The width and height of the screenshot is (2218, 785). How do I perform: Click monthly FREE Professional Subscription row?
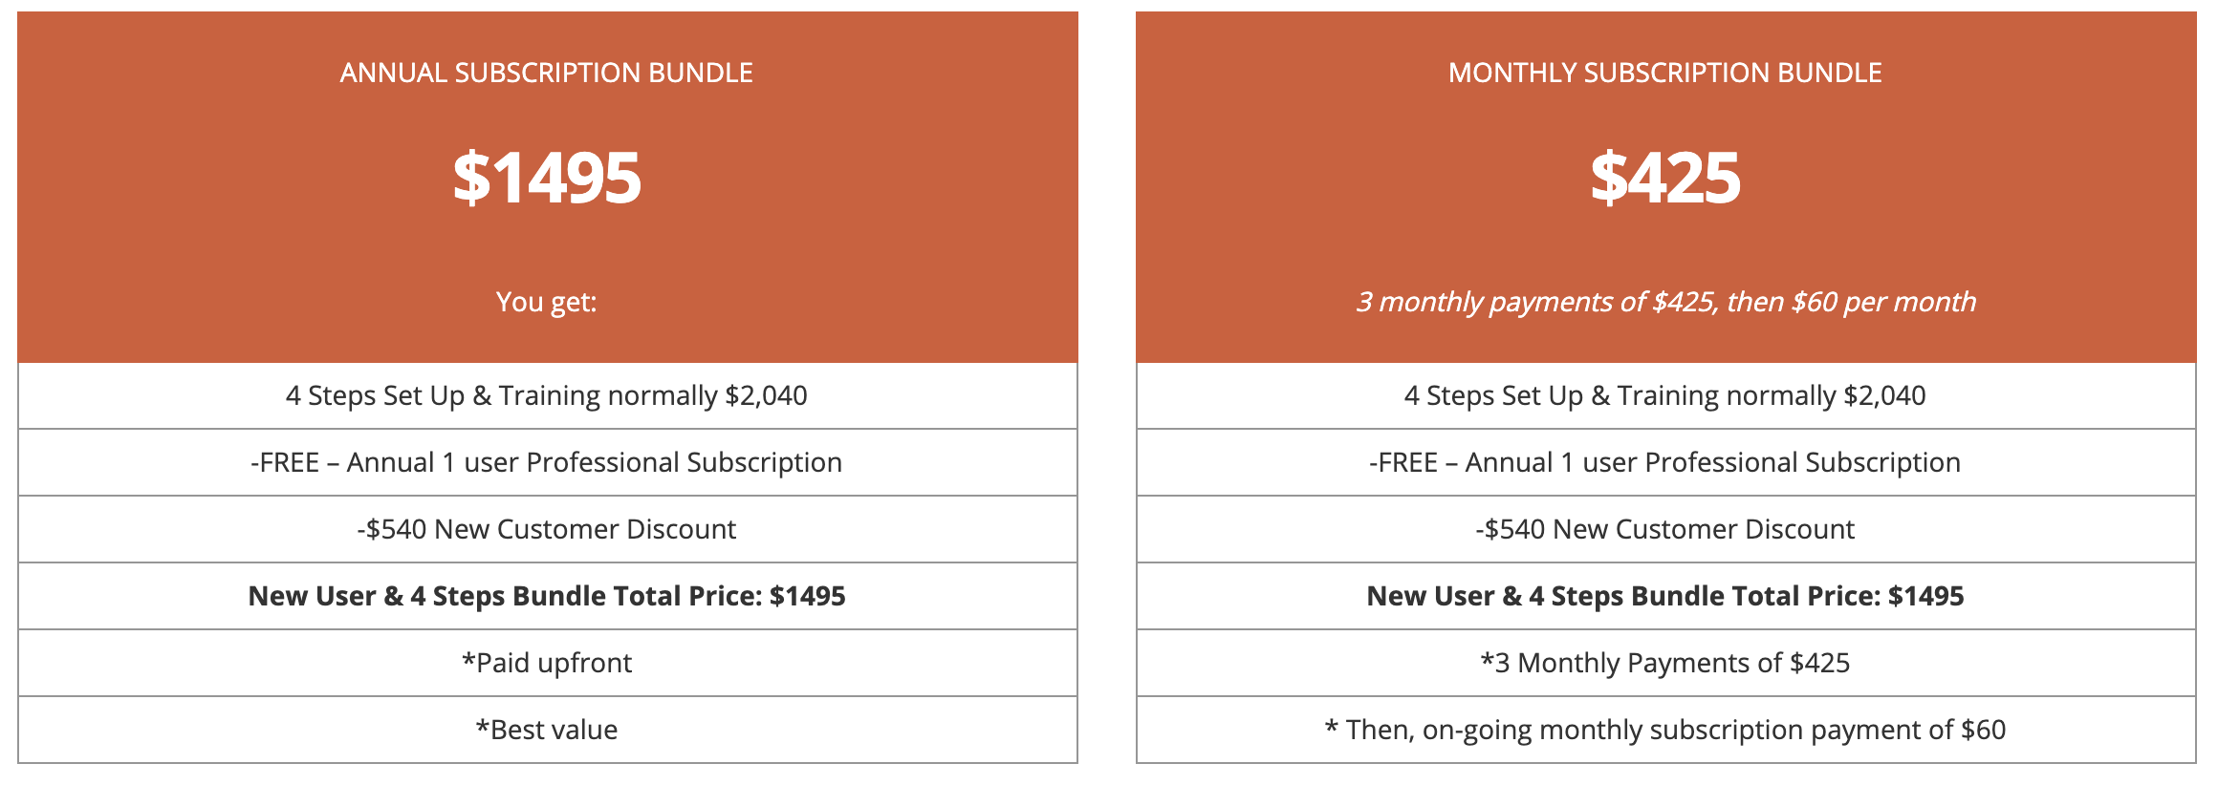tap(1666, 462)
